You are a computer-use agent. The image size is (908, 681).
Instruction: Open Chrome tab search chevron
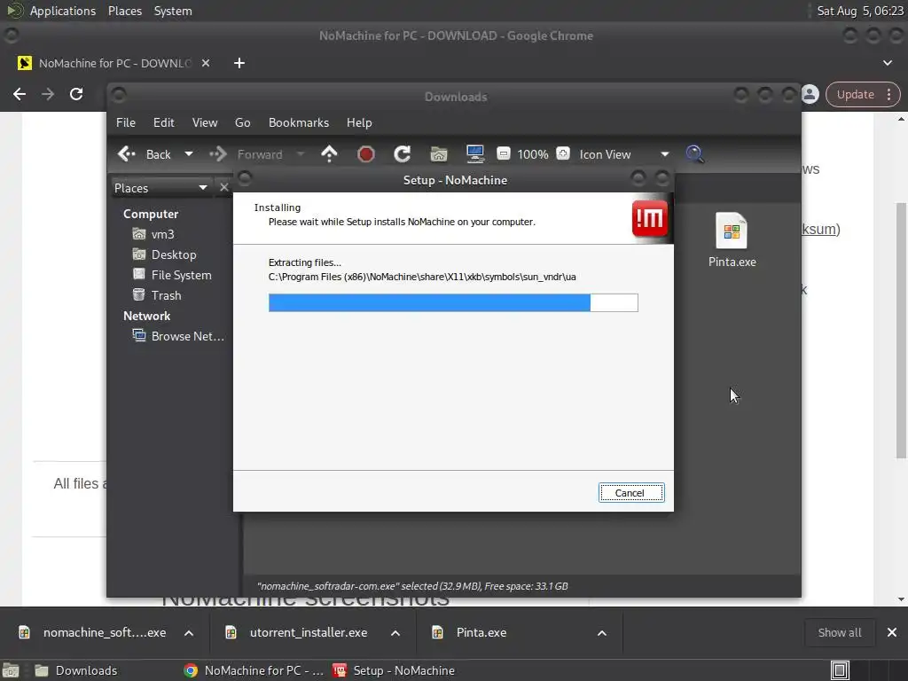887,63
